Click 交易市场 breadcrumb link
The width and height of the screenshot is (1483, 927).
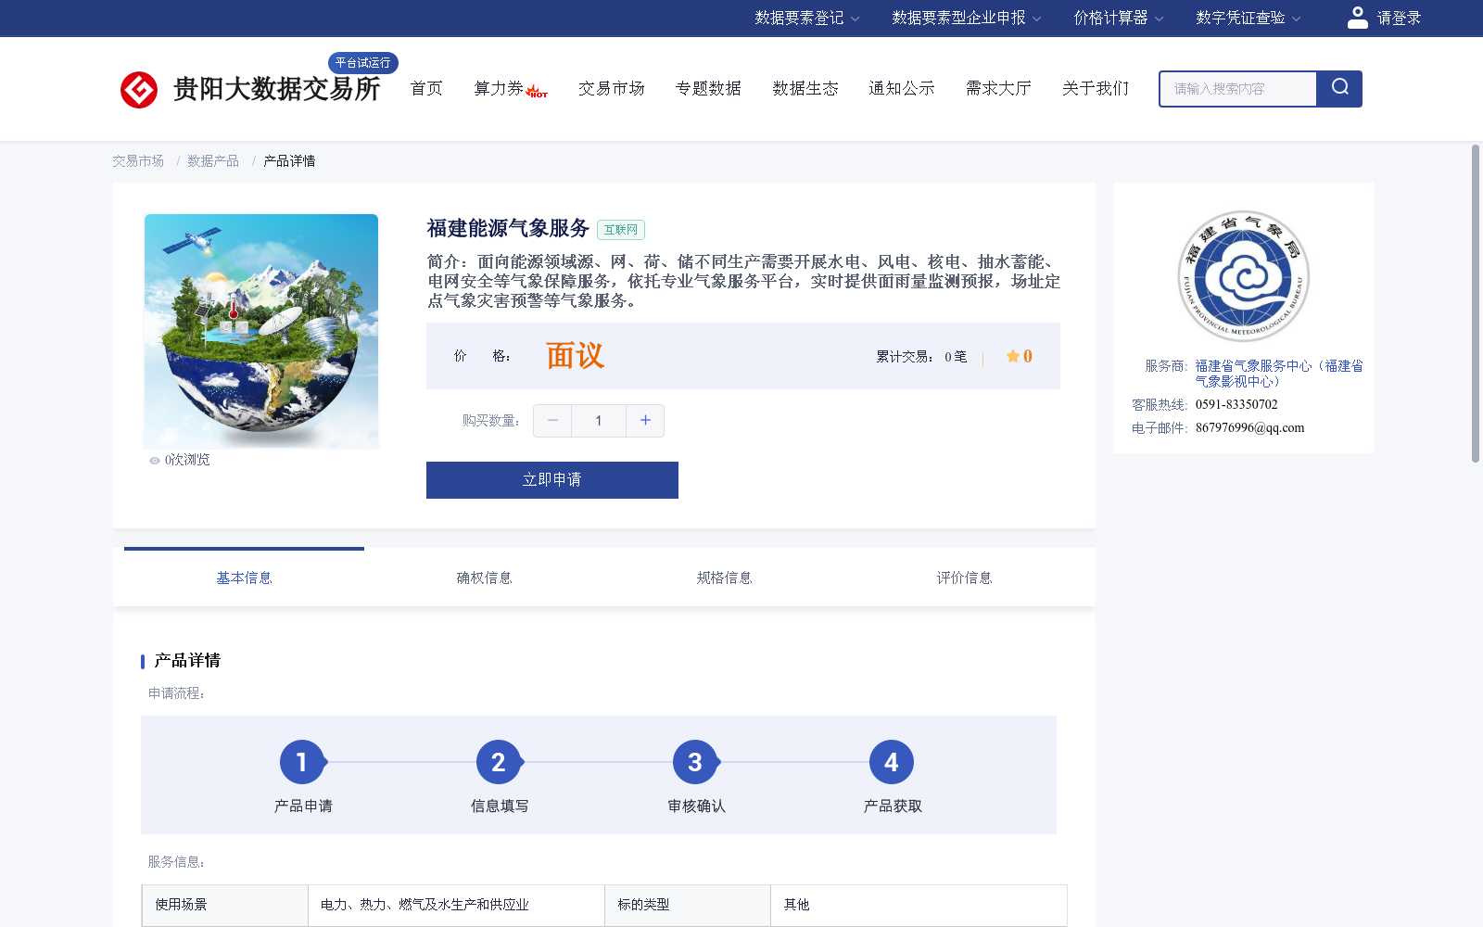click(x=138, y=161)
